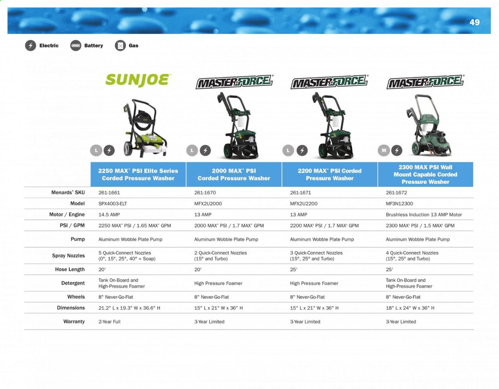Click the electric badge beside the 2200 MAX washer

[x=302, y=150]
